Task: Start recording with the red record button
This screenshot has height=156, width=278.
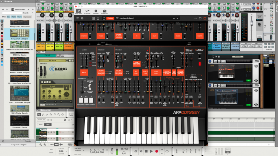Action: (156, 151)
